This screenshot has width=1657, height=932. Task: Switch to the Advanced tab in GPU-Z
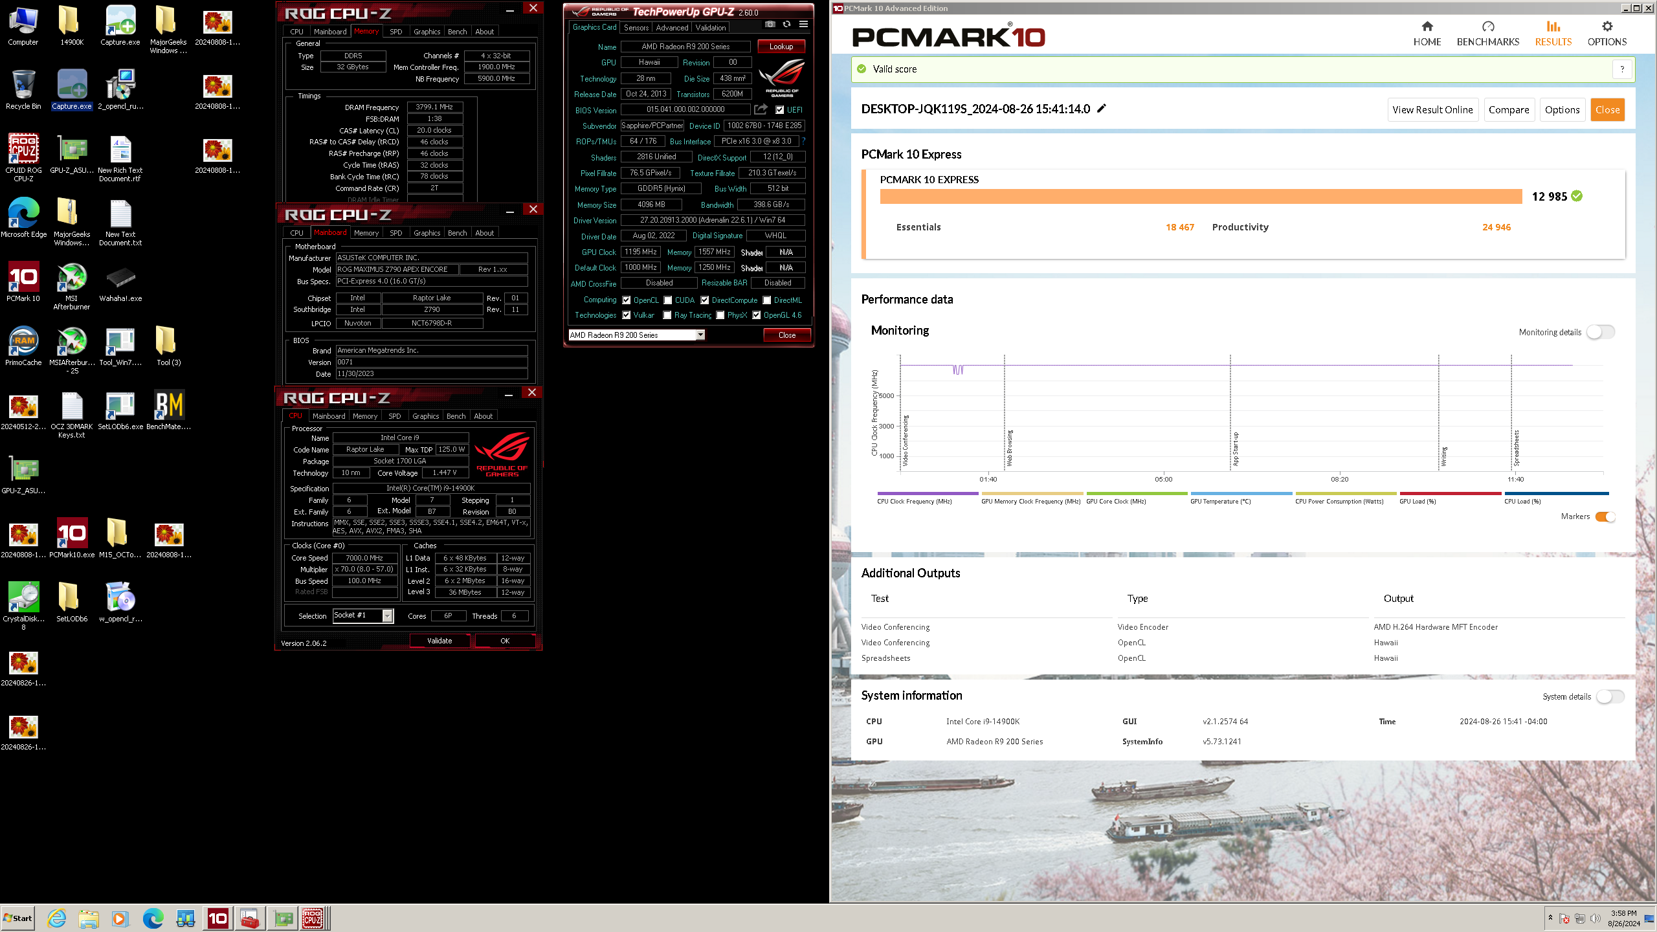(672, 27)
